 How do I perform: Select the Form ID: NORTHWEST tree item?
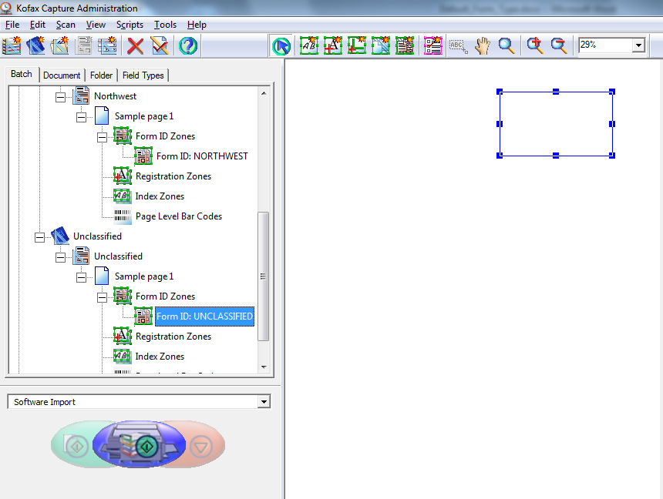click(x=202, y=156)
